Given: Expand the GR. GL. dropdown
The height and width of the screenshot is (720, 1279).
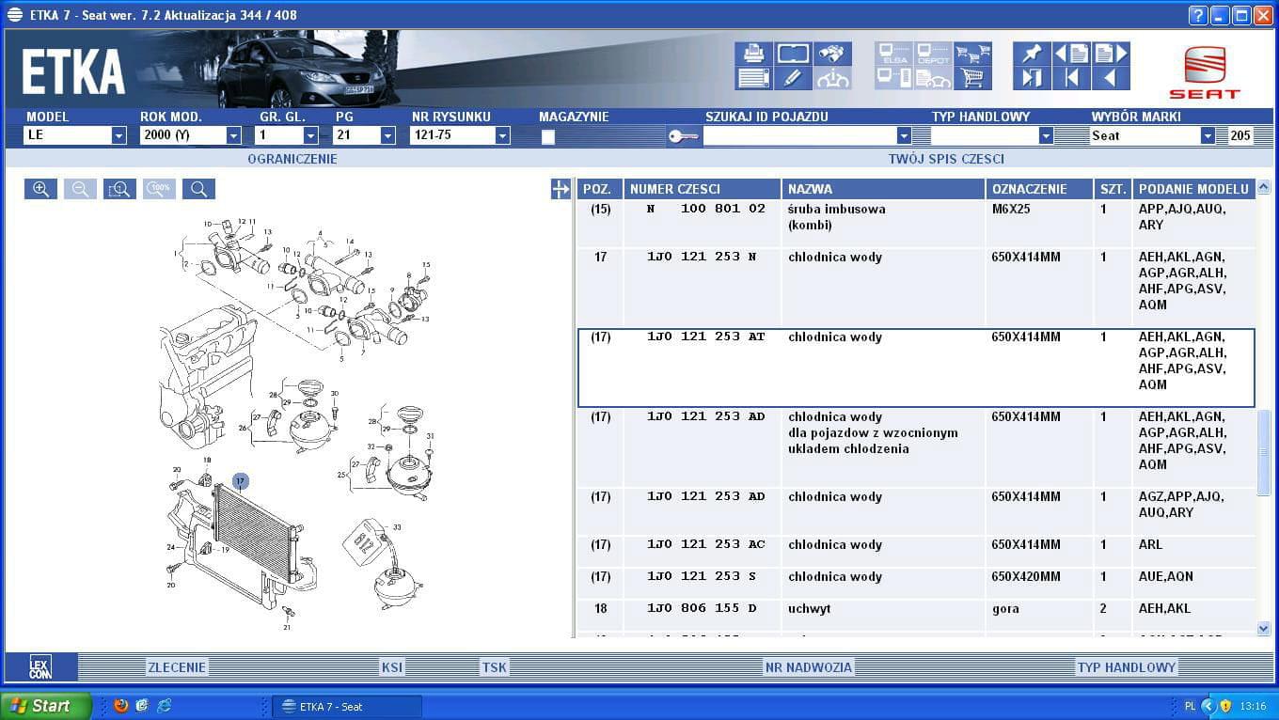Looking at the screenshot, I should (x=310, y=135).
